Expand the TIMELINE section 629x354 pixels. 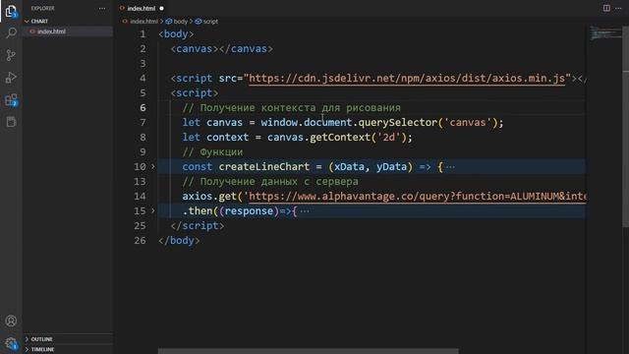pos(42,349)
